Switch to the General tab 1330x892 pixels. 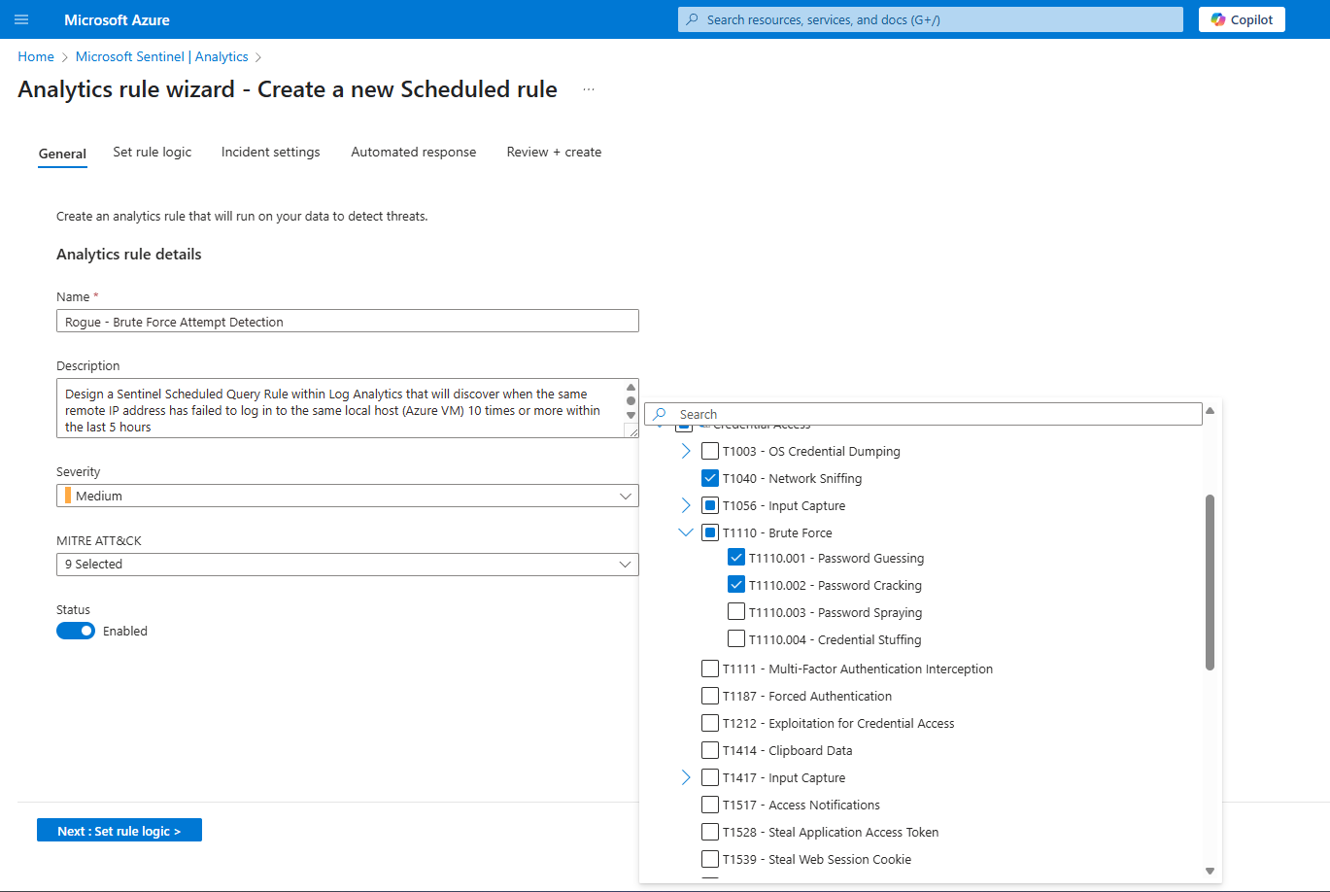pos(62,154)
